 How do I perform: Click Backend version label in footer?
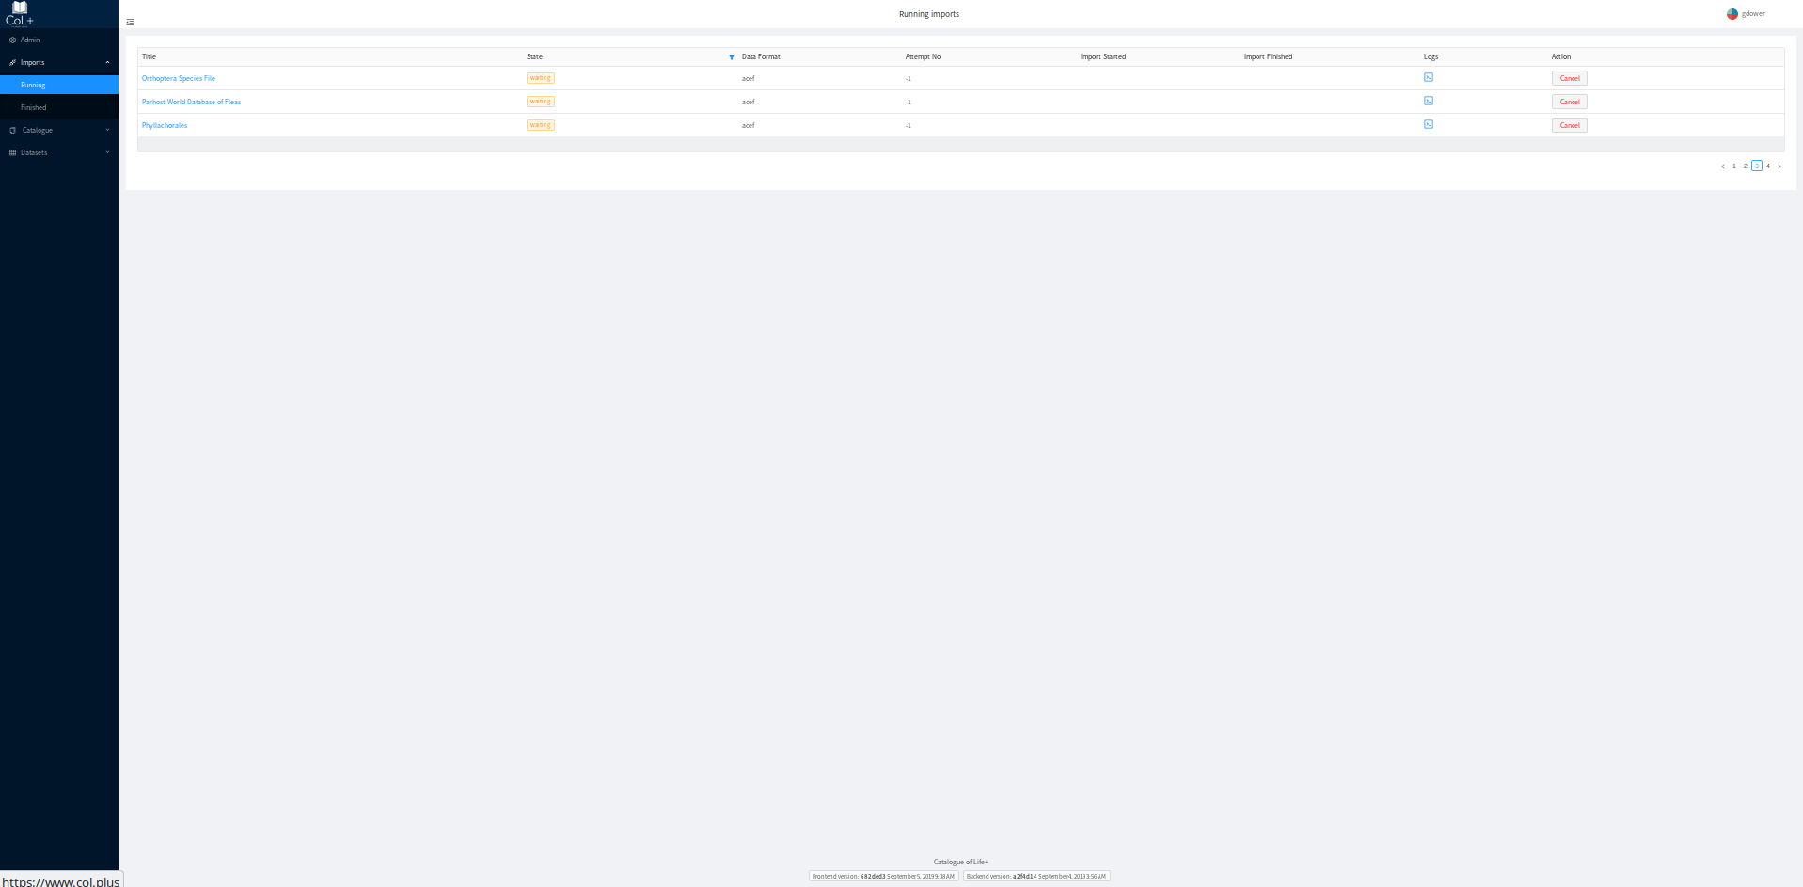1036,876
